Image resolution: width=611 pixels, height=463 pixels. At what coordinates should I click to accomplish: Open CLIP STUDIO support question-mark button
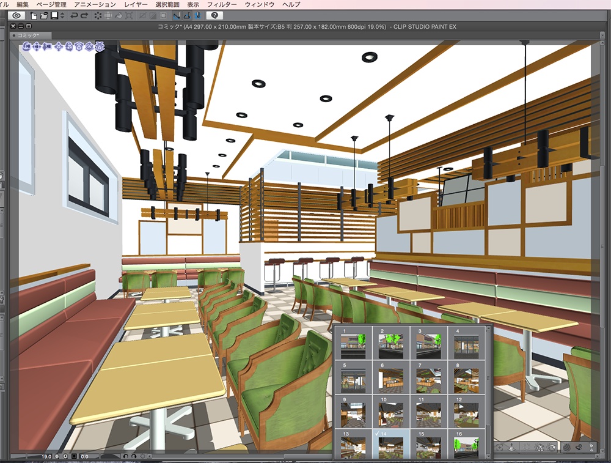pos(214,16)
